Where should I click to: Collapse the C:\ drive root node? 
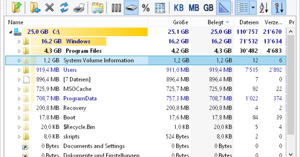[10, 32]
